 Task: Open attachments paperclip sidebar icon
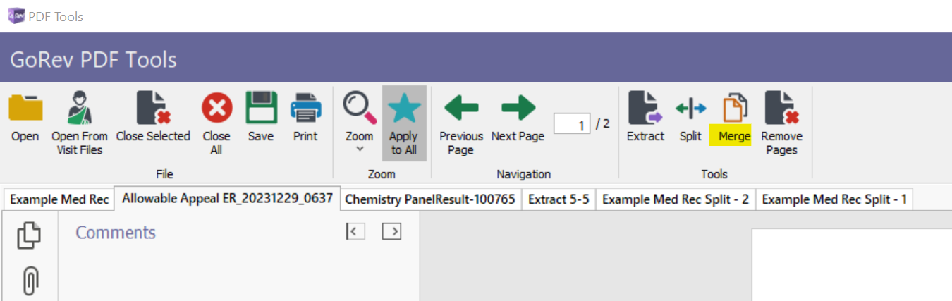pyautogui.click(x=29, y=281)
